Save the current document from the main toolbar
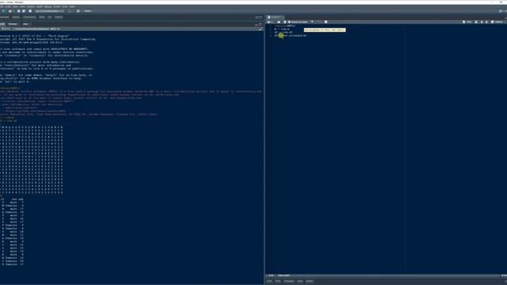Image resolution: width=507 pixels, height=285 pixels. pos(18,11)
